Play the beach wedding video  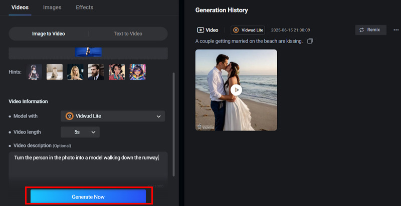(236, 89)
